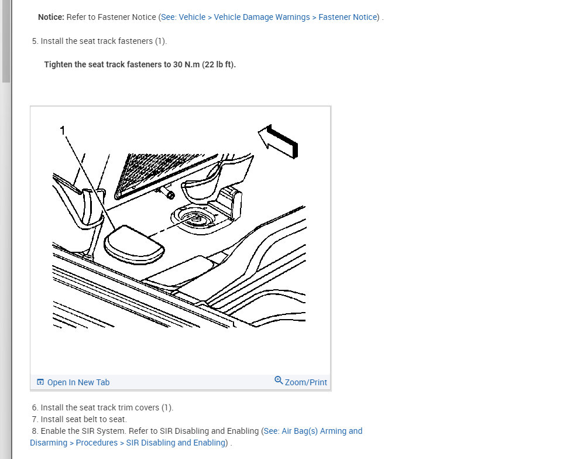The width and height of the screenshot is (563, 459).
Task: Select the Zoom/Print text link
Action: click(x=306, y=382)
